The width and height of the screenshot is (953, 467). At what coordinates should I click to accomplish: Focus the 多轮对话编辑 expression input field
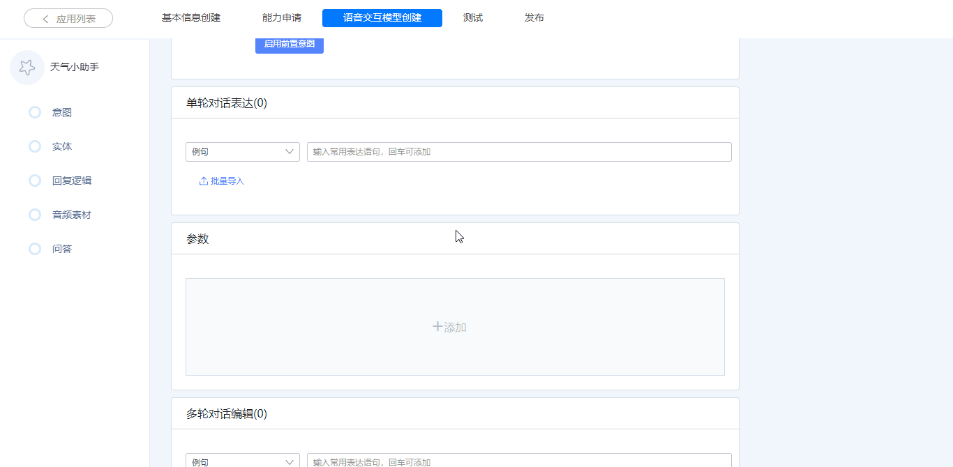coord(519,461)
